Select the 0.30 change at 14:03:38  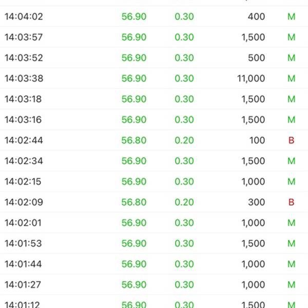(x=184, y=79)
